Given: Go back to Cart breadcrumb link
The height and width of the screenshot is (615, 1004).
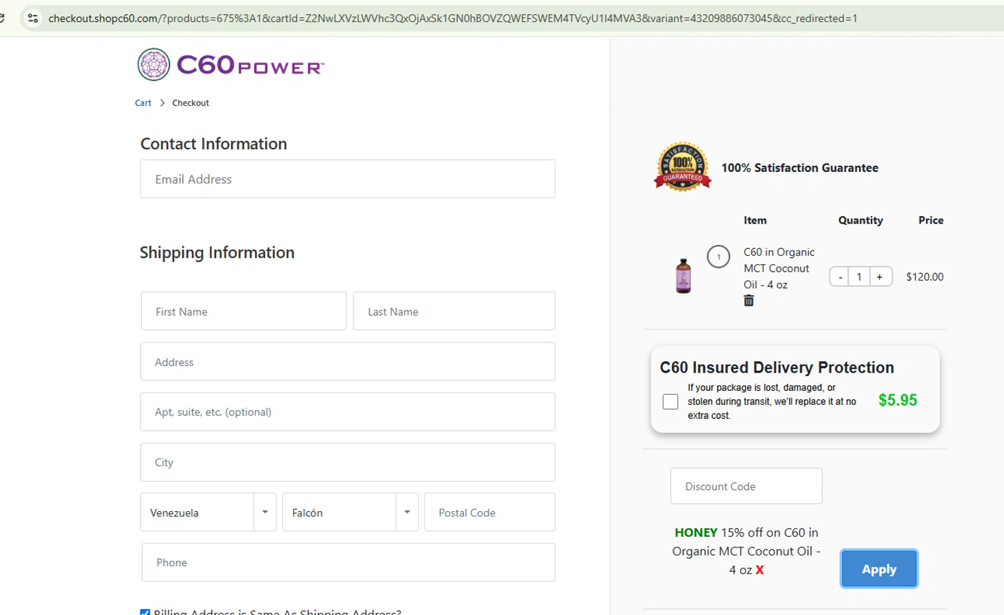Looking at the screenshot, I should 143,103.
